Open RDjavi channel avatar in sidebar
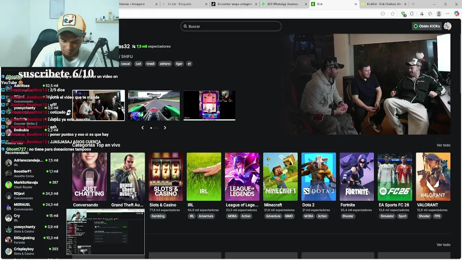This screenshot has width=462, height=260. click(9, 196)
